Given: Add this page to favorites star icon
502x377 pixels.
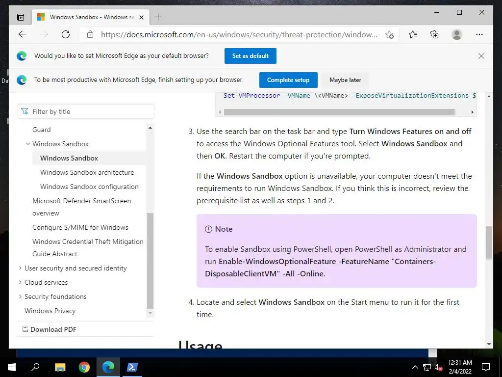Looking at the screenshot, I should tap(389, 35).
